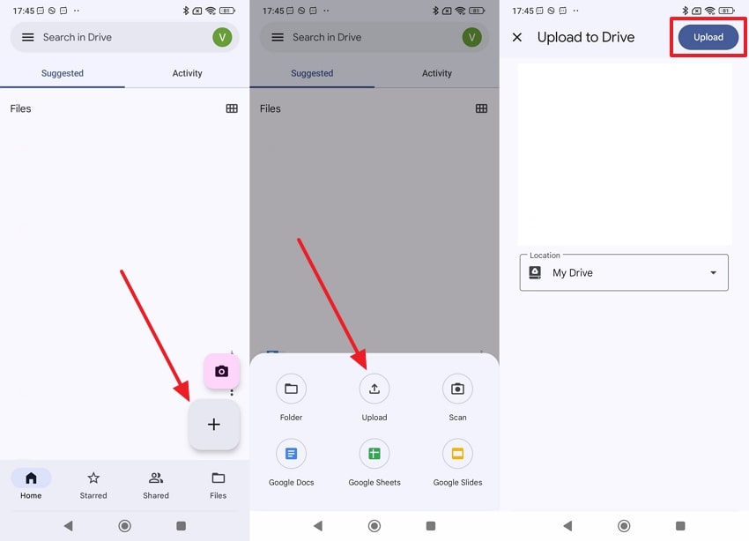Tap Search in Drive on the undimmed home screen
This screenshot has height=541, width=749.
point(115,37)
